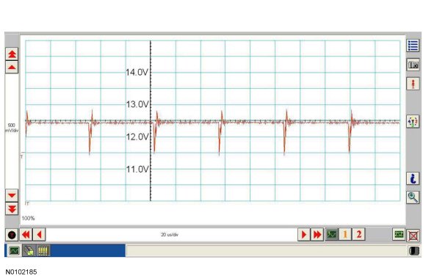Screen dimensions: 426x279
Task: Click the fast rewind double-left arrow
Action: click(x=26, y=235)
